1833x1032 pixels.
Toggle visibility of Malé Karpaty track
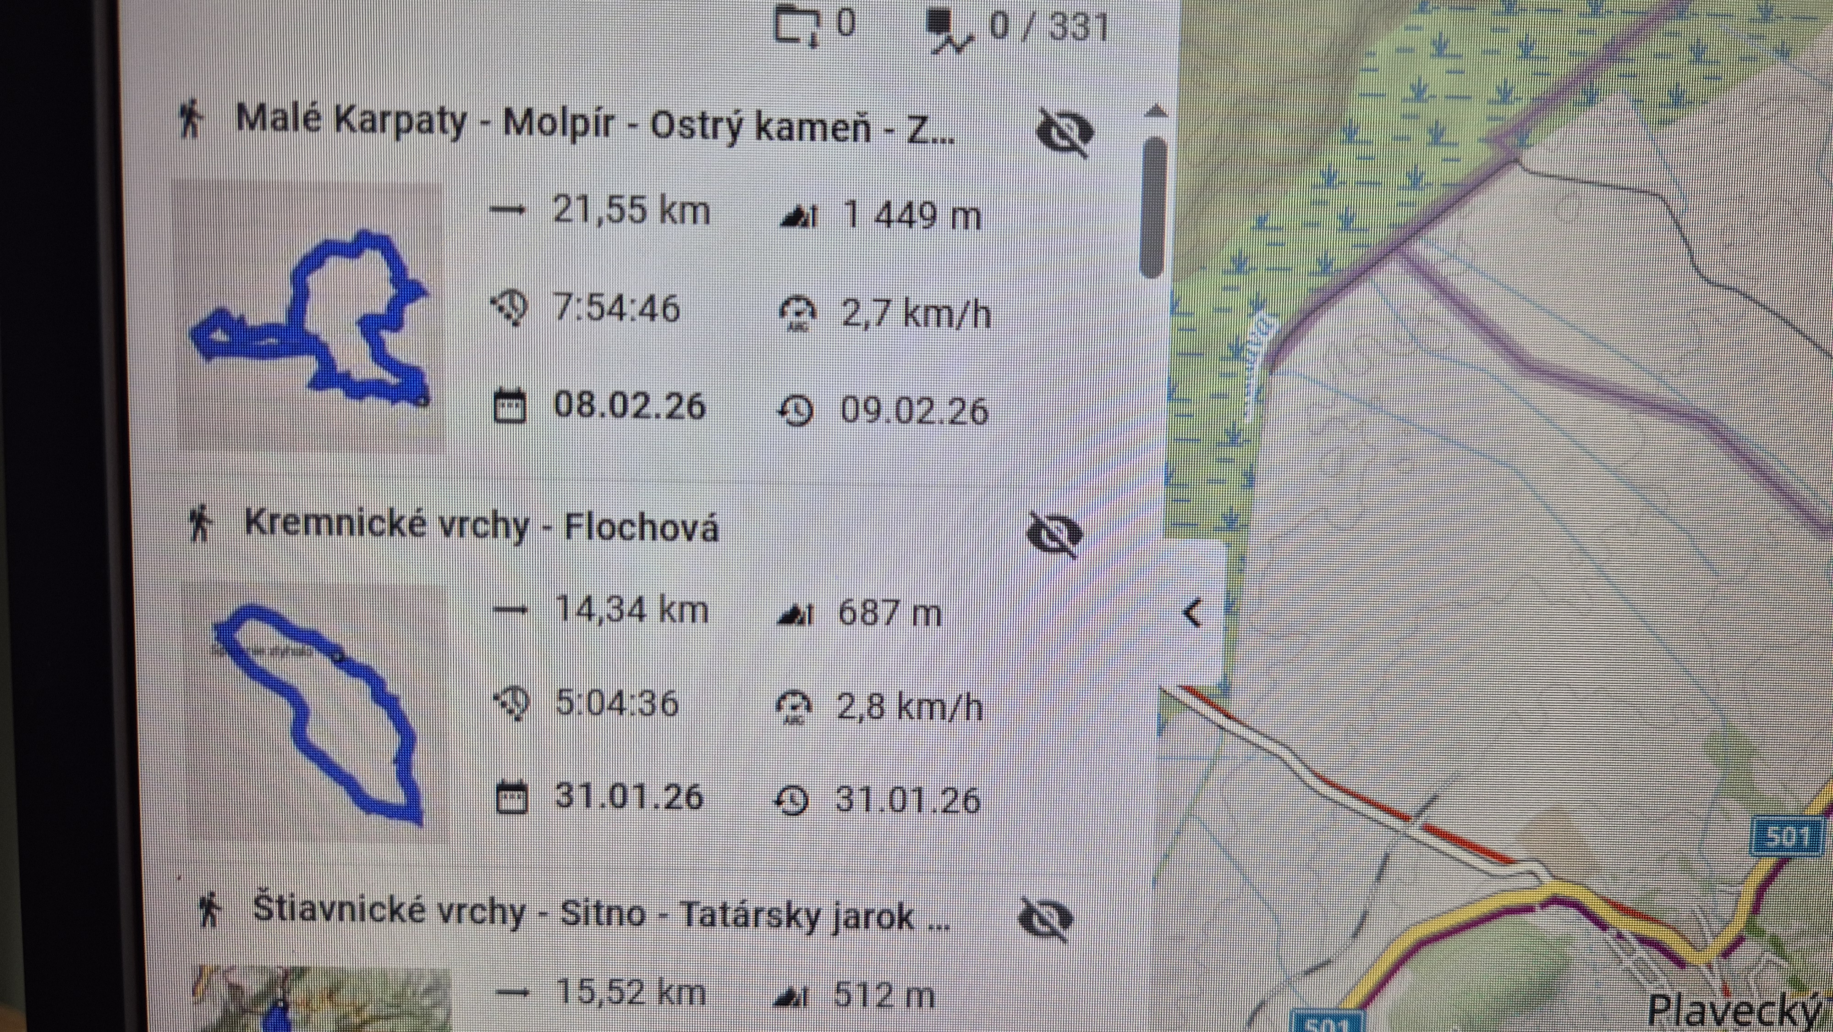(1064, 133)
